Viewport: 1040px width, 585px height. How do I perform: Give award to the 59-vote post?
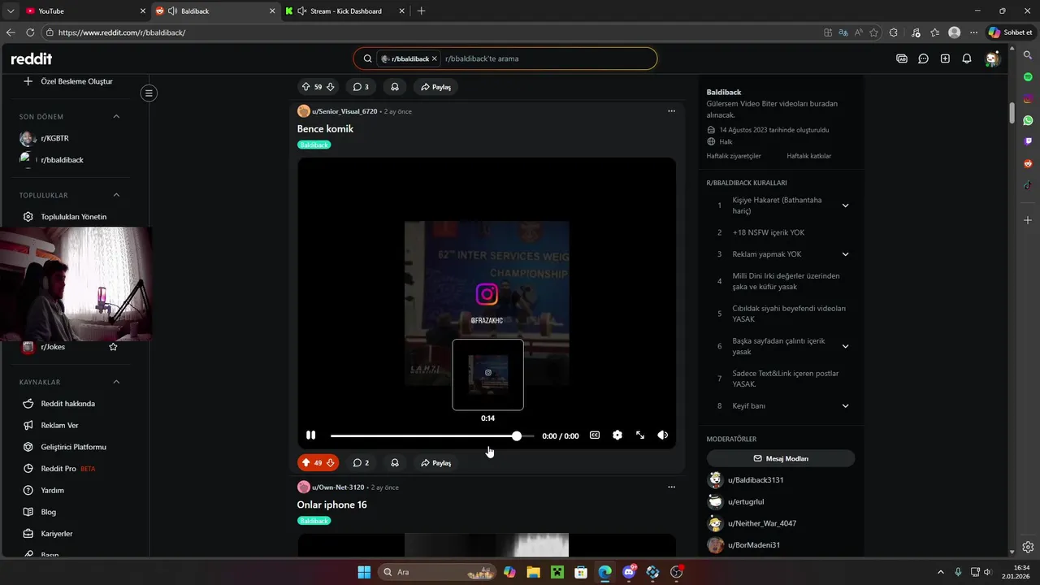(x=395, y=86)
